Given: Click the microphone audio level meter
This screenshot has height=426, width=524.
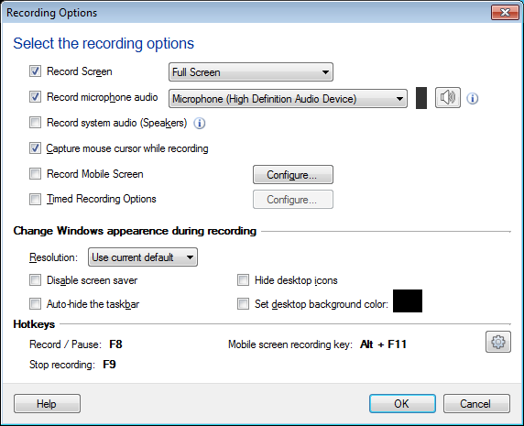Looking at the screenshot, I should point(421,98).
